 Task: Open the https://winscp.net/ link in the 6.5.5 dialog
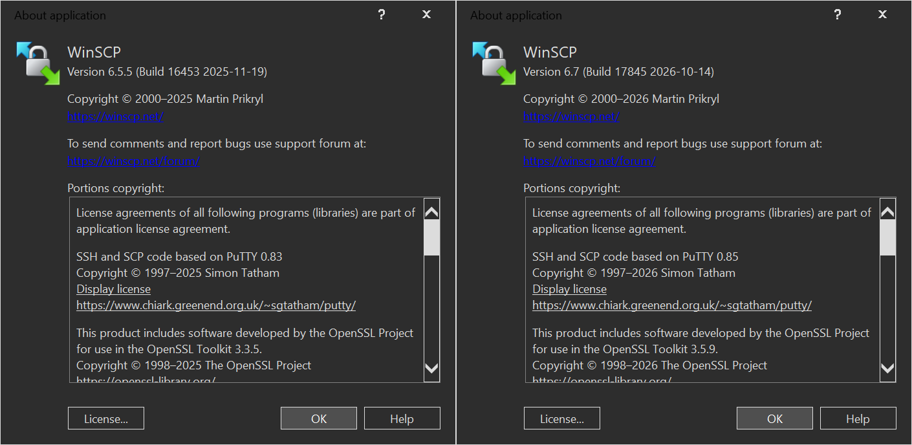click(116, 116)
